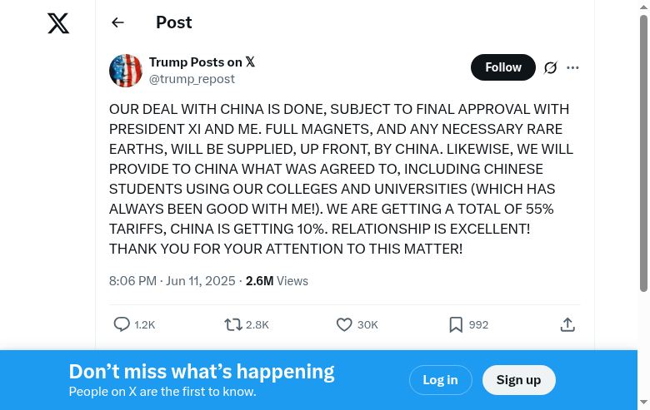Click the repost arrows icon
Image resolution: width=650 pixels, height=410 pixels.
pyautogui.click(x=233, y=324)
